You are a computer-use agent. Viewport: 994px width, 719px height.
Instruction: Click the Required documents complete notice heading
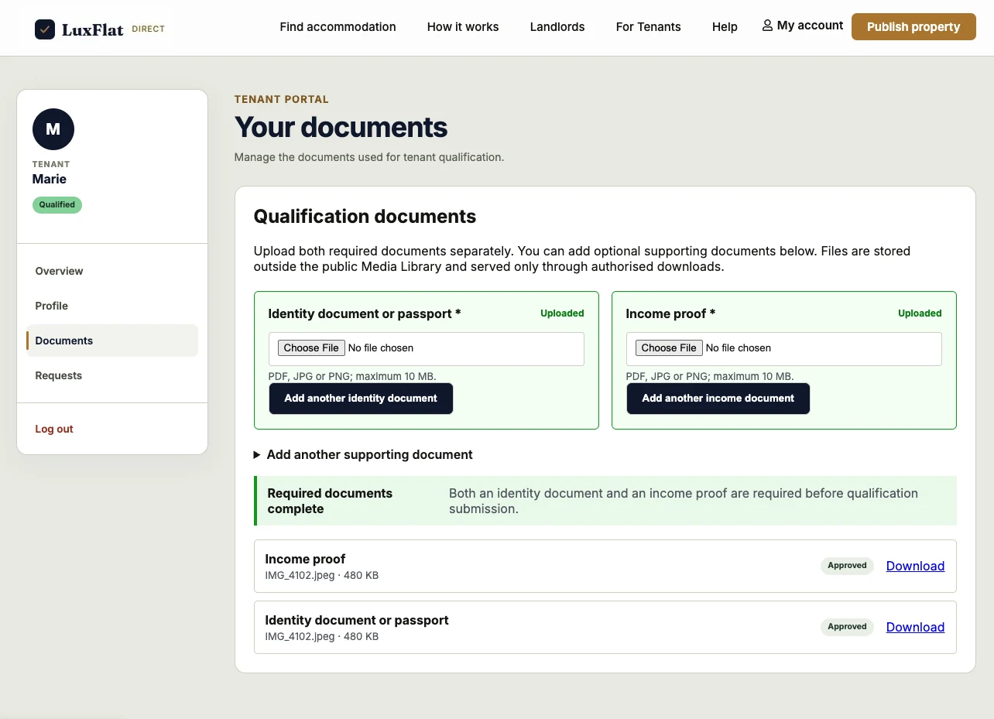point(330,501)
